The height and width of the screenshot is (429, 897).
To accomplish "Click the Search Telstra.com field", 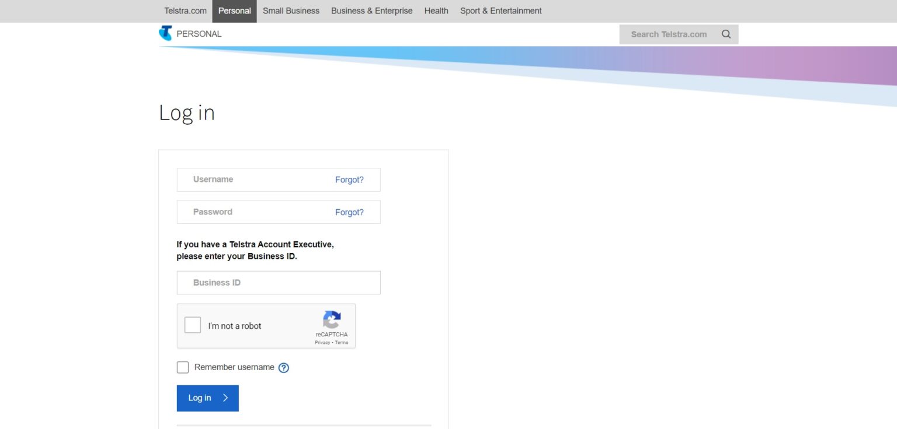I will (679, 34).
